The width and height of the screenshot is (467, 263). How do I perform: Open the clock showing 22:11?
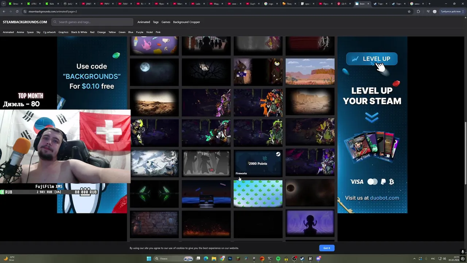click(455, 259)
